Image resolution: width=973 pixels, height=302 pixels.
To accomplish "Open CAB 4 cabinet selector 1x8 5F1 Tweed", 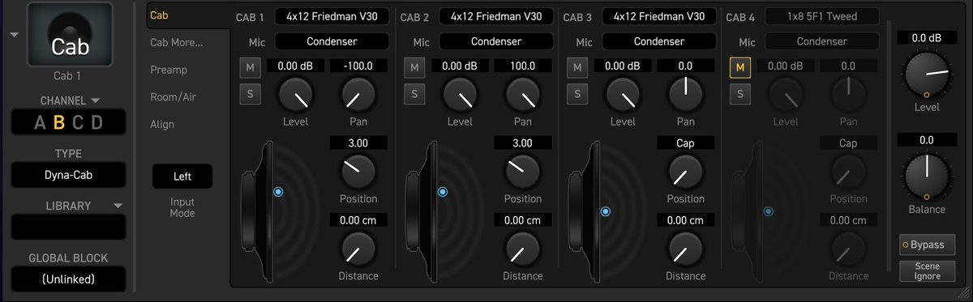I will pyautogui.click(x=822, y=16).
